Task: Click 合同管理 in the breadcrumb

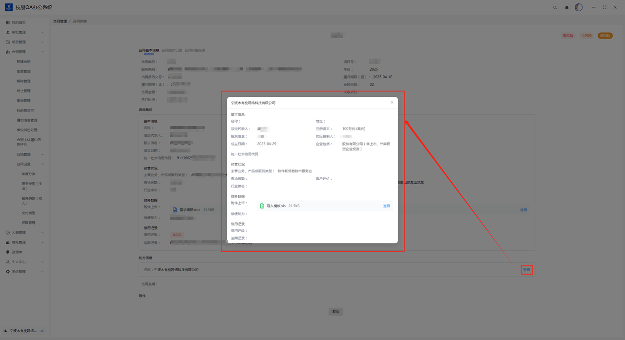Action: [x=60, y=21]
